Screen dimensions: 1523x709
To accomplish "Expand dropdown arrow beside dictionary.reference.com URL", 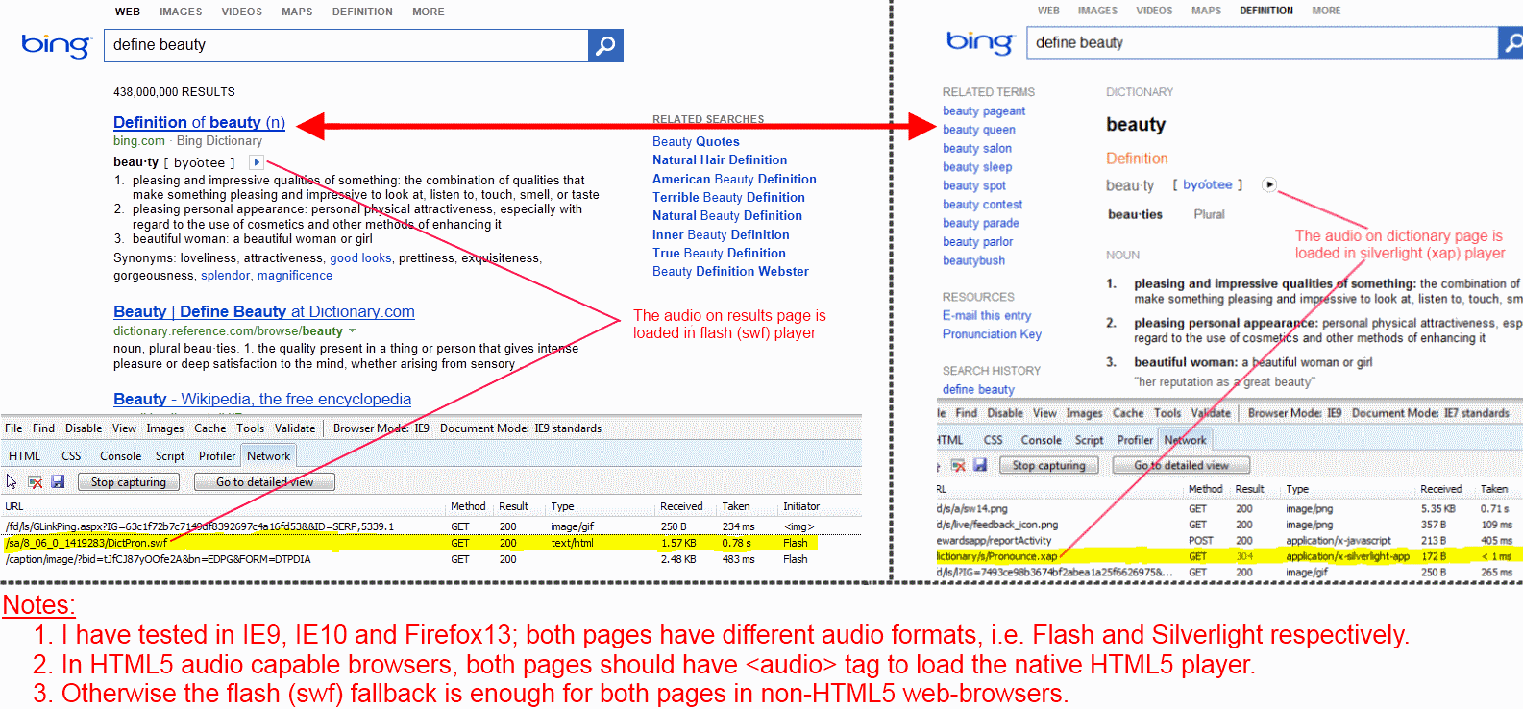I will pos(352,330).
